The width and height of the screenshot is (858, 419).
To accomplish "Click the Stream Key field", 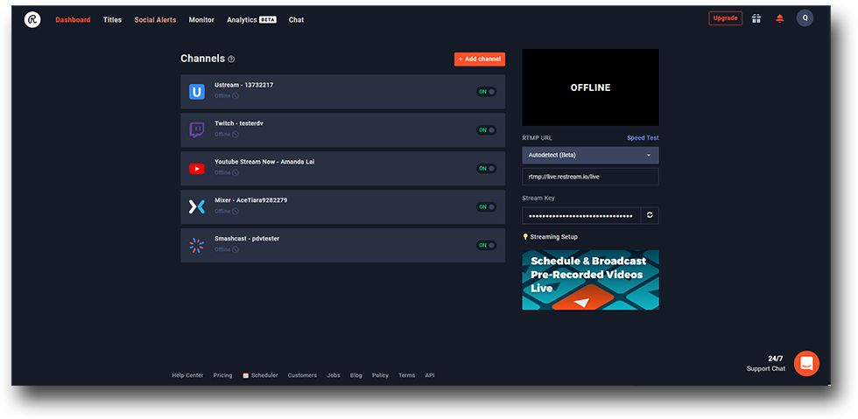I will click(x=581, y=215).
